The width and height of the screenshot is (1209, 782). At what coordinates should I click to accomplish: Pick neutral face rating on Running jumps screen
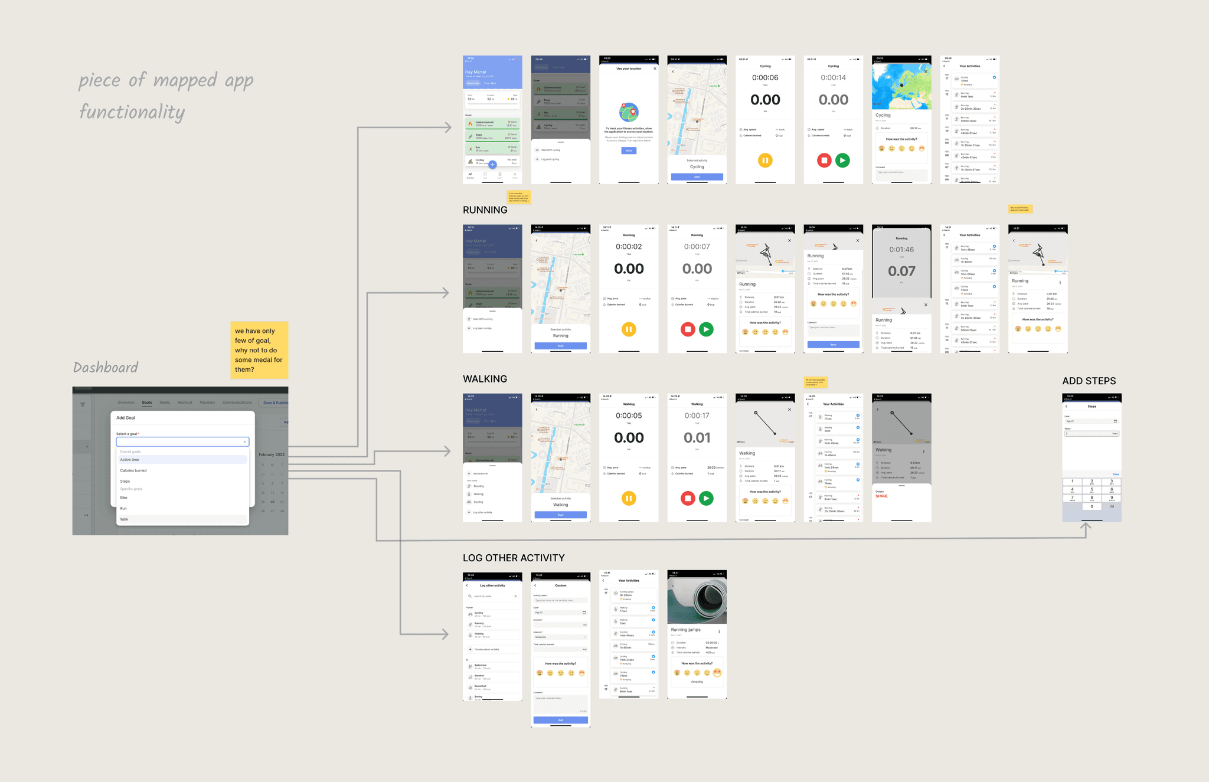tap(697, 673)
